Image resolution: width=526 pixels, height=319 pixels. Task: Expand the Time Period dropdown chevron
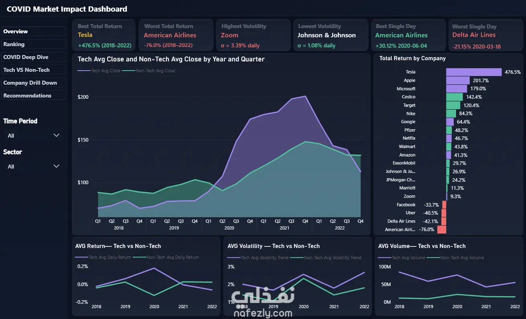pyautogui.click(x=56, y=136)
